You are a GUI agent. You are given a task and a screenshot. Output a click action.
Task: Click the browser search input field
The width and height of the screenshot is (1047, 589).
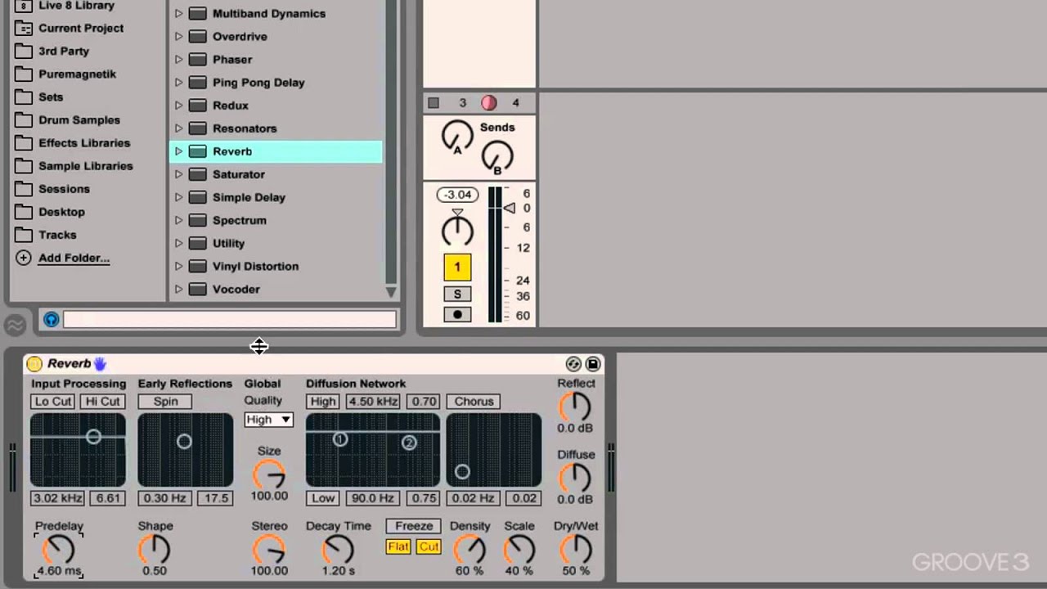tap(229, 320)
